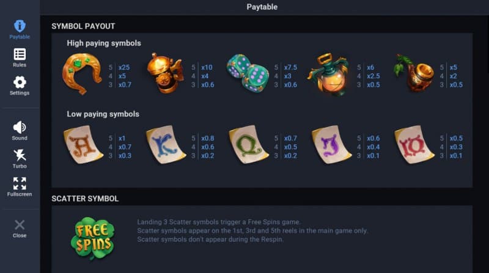Click the golden horseshoe symbol

tap(82, 73)
